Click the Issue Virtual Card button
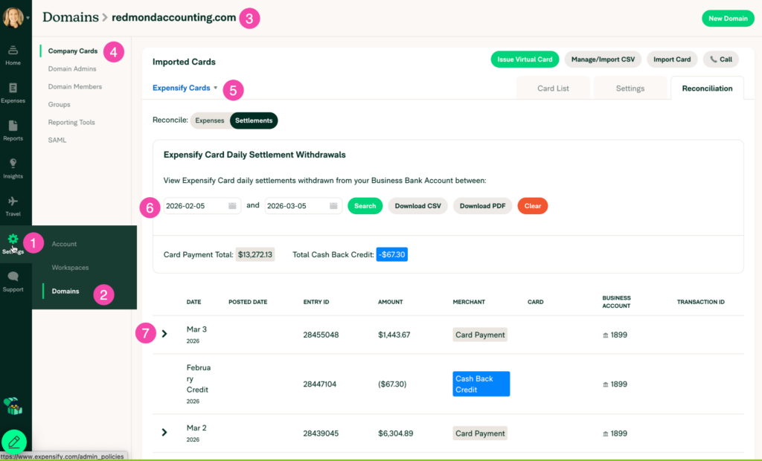The width and height of the screenshot is (762, 461). [525, 59]
